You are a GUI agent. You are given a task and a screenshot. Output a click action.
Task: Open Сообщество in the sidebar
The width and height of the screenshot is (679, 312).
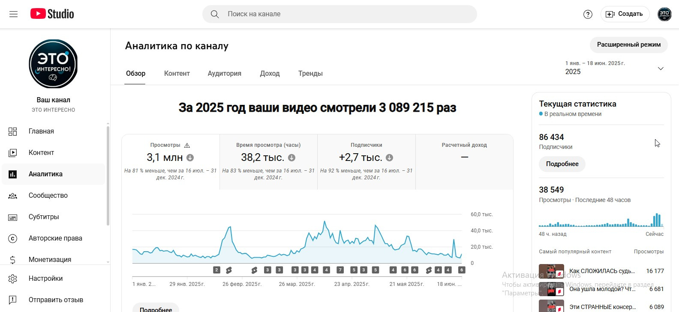tap(53, 196)
